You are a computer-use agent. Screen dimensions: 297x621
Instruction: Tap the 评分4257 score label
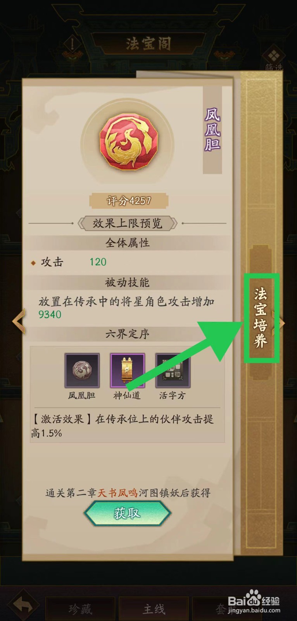(129, 201)
